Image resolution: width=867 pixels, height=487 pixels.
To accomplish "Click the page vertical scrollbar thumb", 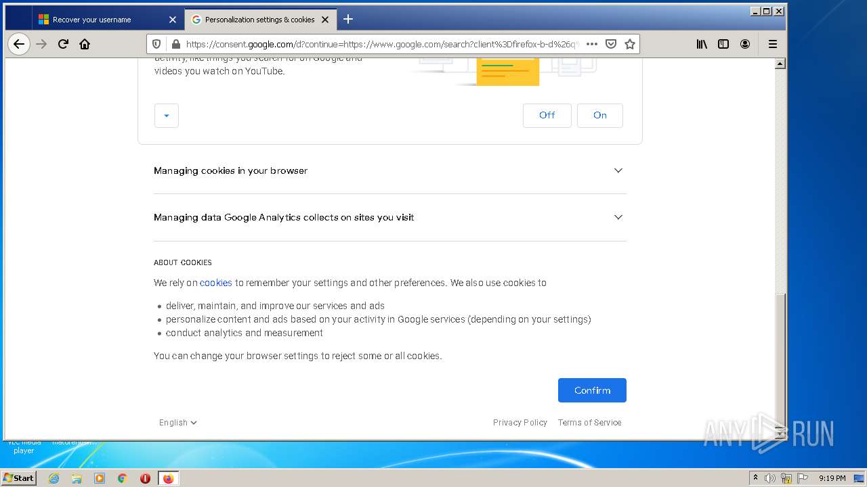I will [780, 360].
